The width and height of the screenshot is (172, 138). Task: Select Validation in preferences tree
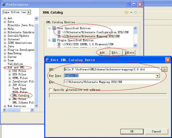[15, 64]
